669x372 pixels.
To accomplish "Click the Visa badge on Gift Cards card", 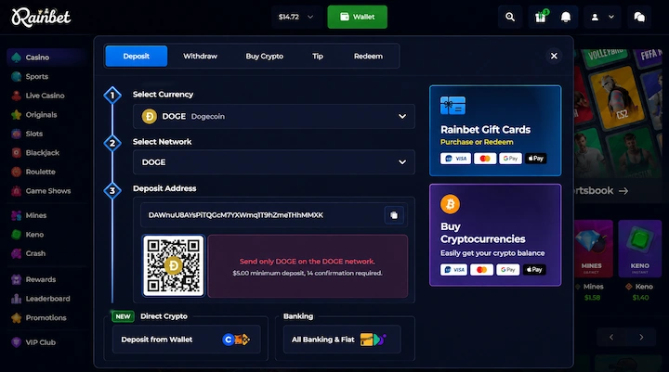I will click(455, 159).
